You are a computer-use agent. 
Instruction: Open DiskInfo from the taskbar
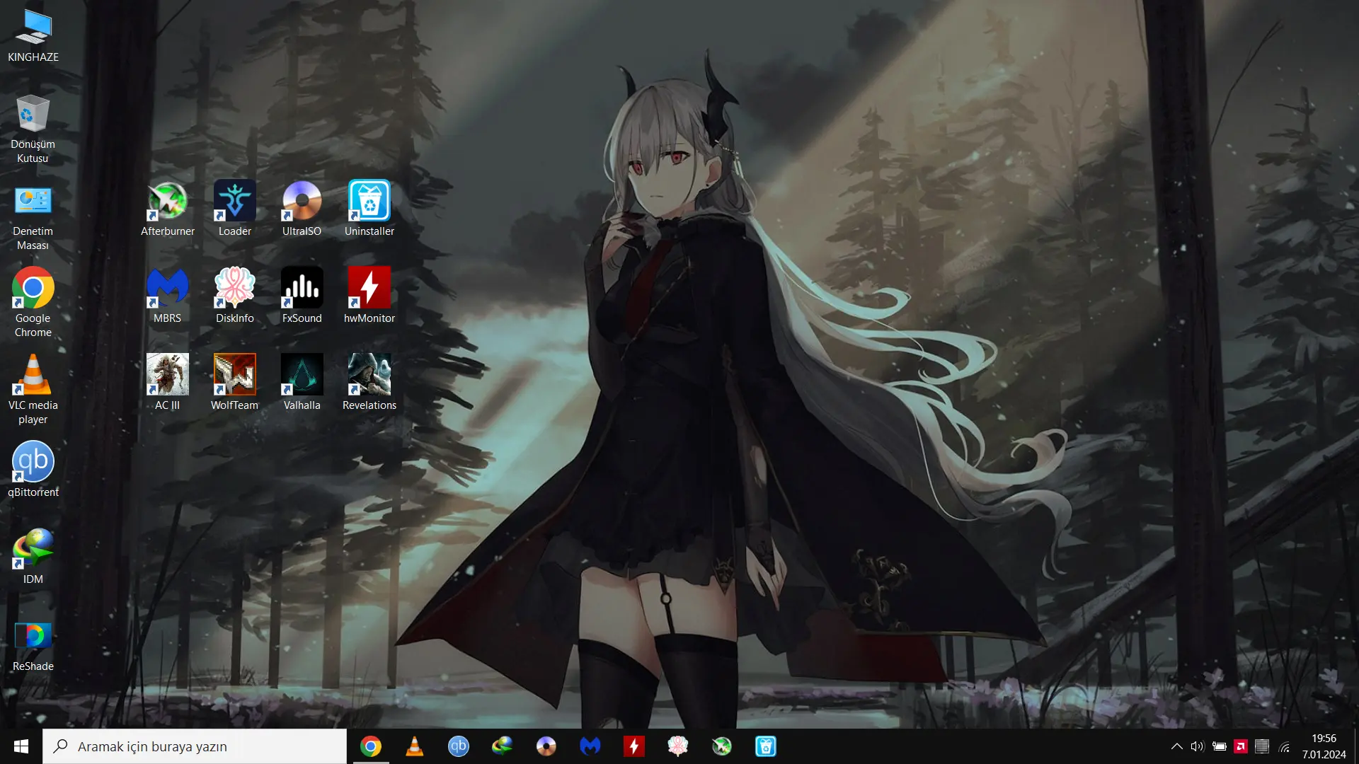pyautogui.click(x=678, y=746)
